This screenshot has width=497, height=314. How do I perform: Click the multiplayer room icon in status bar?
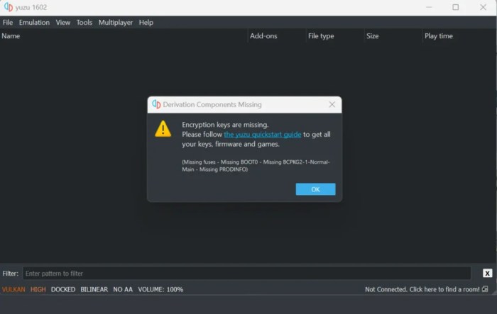[485, 289]
